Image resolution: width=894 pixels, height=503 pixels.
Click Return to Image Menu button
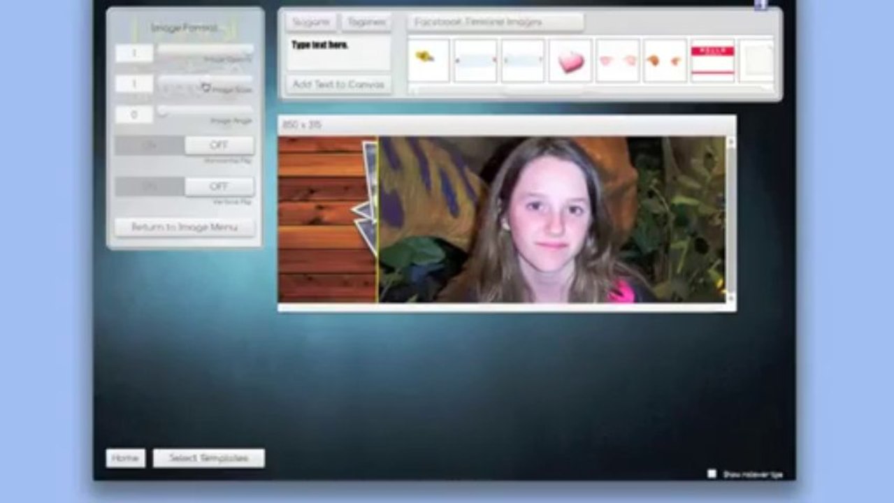click(x=185, y=228)
